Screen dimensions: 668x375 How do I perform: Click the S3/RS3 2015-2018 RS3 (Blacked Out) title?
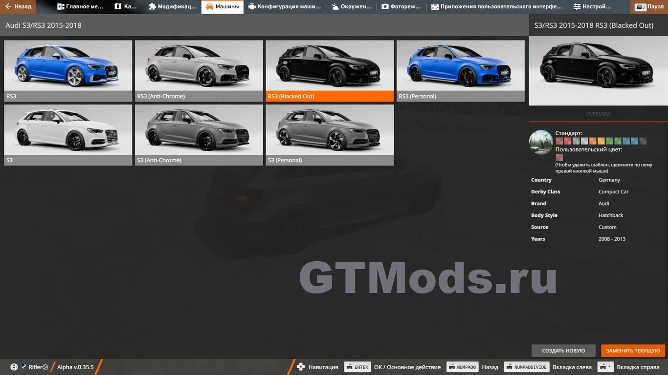click(x=594, y=25)
